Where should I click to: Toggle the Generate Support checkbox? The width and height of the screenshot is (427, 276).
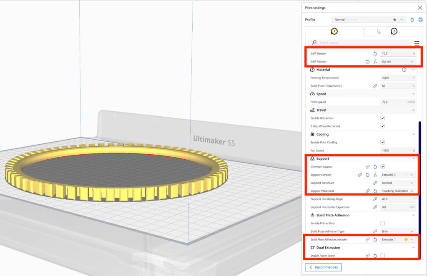[x=383, y=167]
